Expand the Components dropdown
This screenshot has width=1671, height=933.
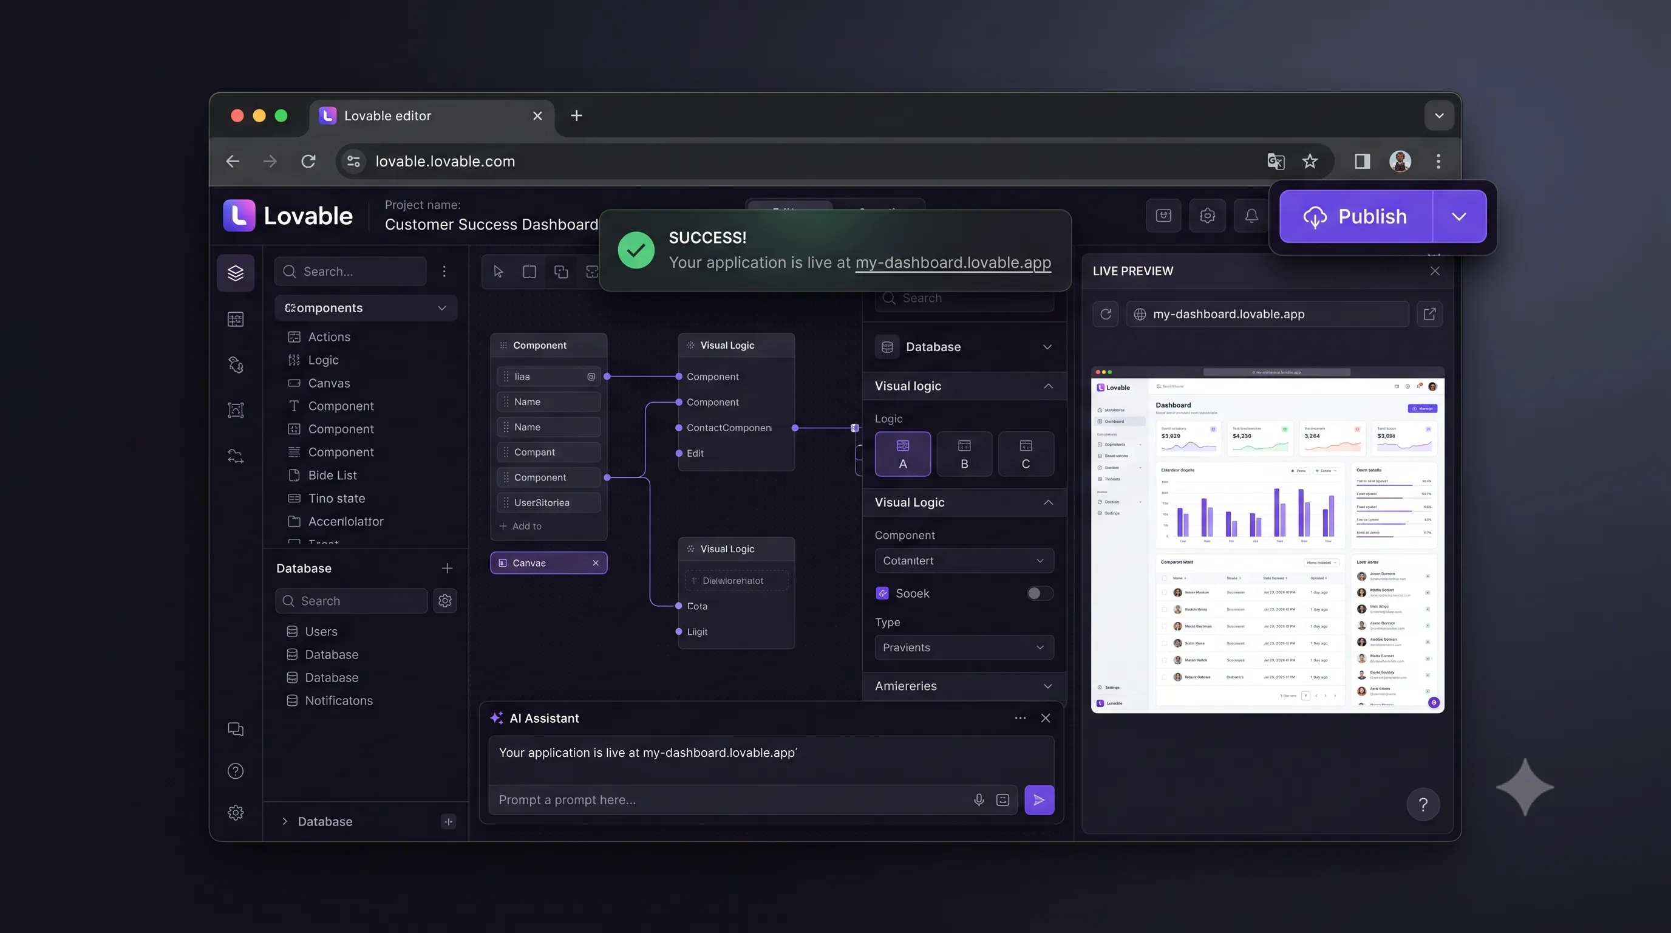(x=366, y=308)
